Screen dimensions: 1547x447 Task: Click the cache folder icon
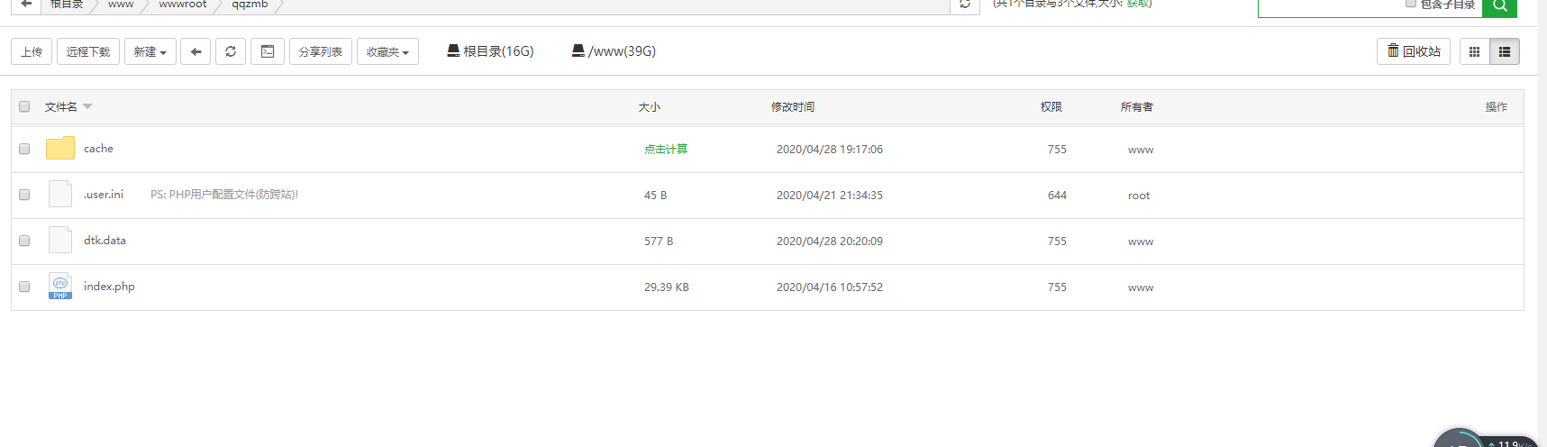pyautogui.click(x=60, y=148)
